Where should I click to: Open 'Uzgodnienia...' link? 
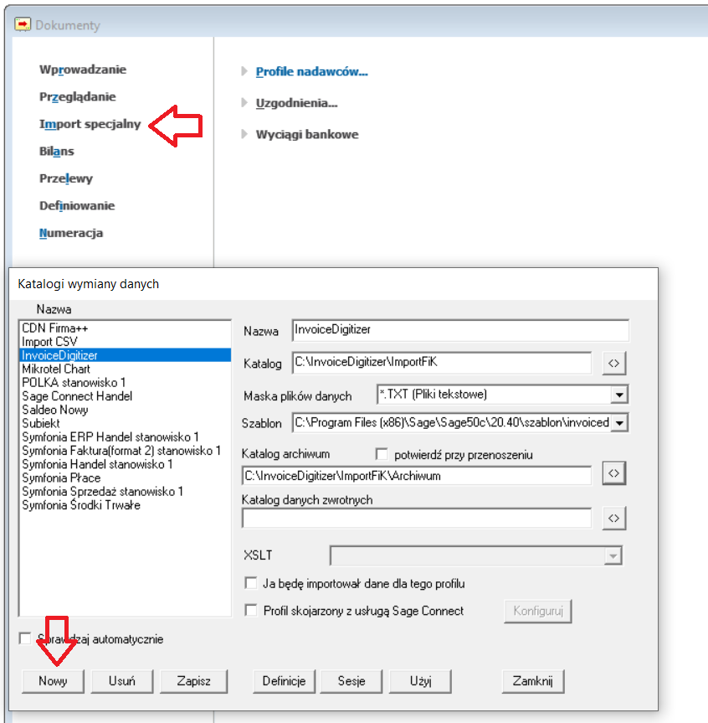pos(296,103)
